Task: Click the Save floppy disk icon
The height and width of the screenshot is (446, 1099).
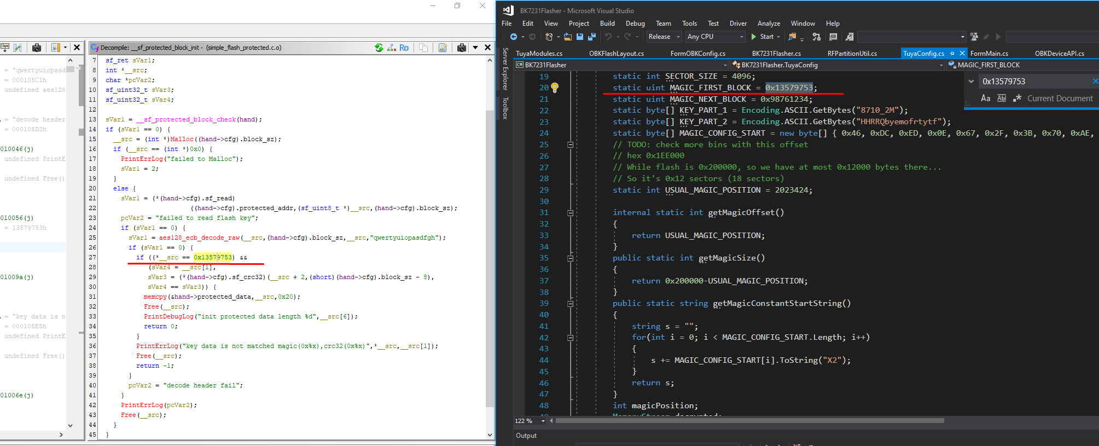Action: tap(580, 37)
